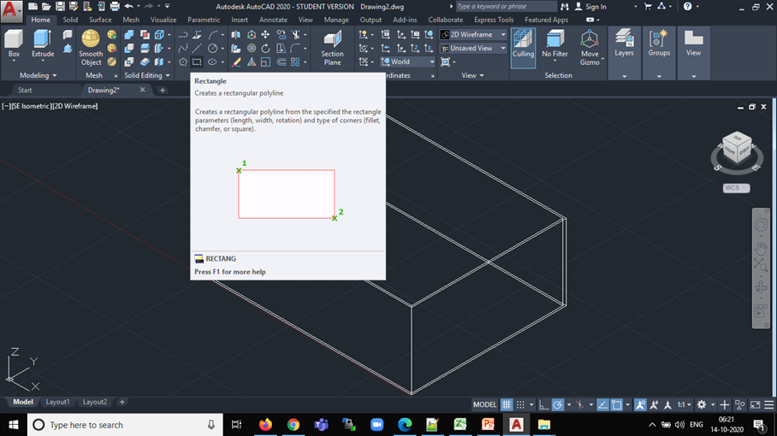Screen dimensions: 777x436
Task: Toggle isometric drafting in status bar
Action: [579, 405]
